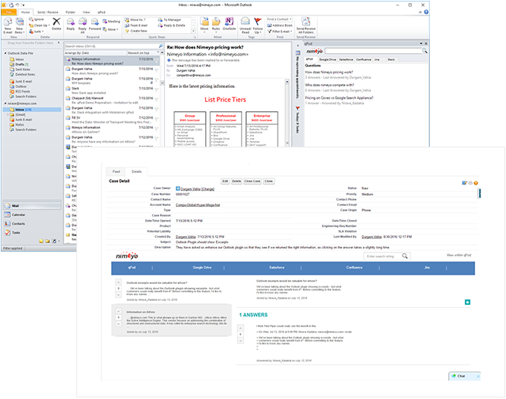
Task: Open the Filter E-mail dropdown
Action: click(x=280, y=32)
